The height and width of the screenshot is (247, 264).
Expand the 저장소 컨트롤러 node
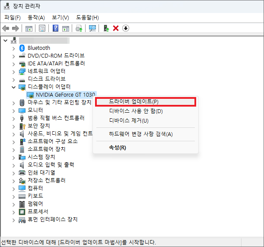tap(14, 181)
